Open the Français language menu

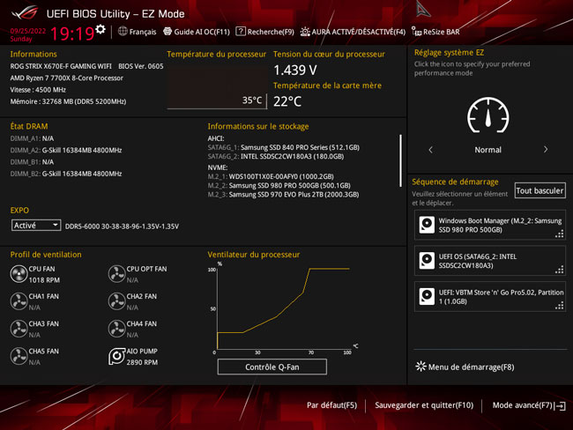click(137, 32)
